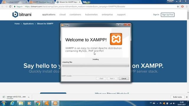Click the secure padlock icon

click(15, 6)
